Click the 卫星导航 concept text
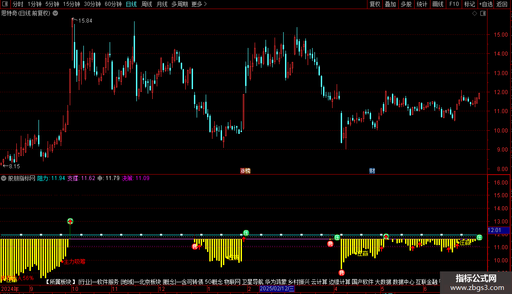 click(252, 282)
